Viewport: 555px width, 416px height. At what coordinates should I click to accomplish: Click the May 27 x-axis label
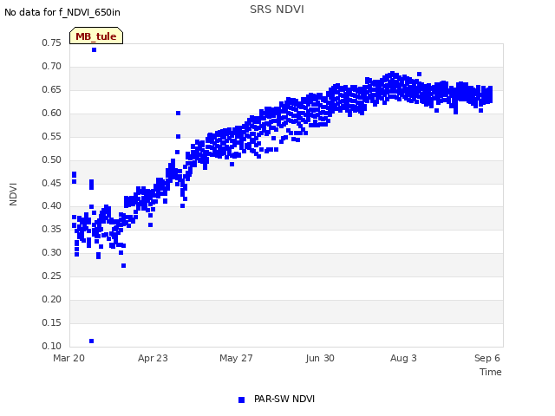pos(236,358)
